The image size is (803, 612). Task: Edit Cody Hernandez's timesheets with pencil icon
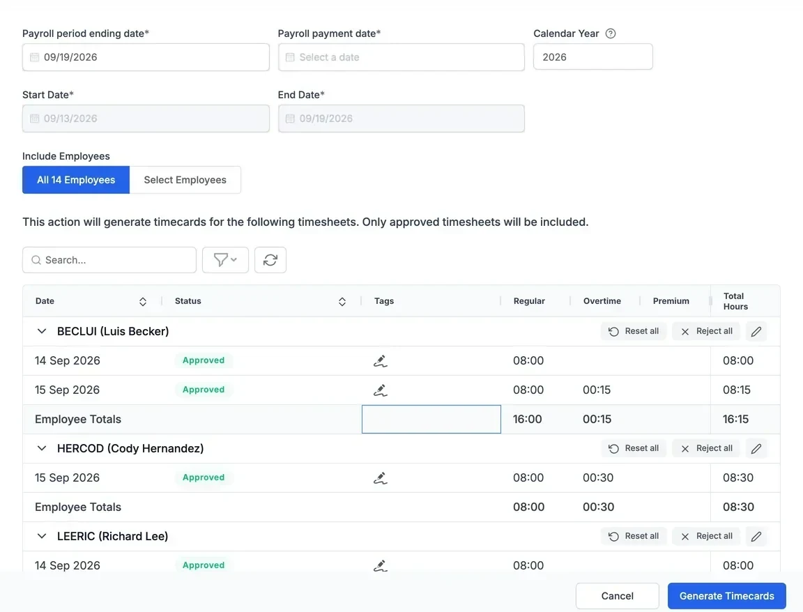tap(756, 449)
